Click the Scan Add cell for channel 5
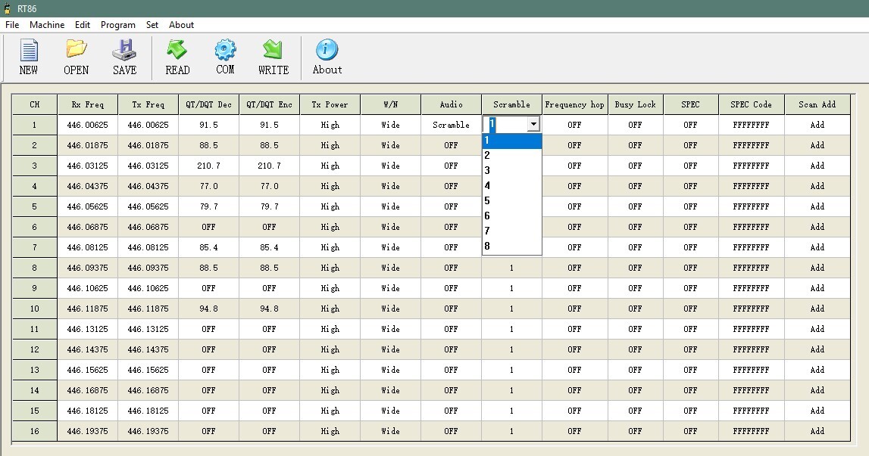 pos(817,206)
